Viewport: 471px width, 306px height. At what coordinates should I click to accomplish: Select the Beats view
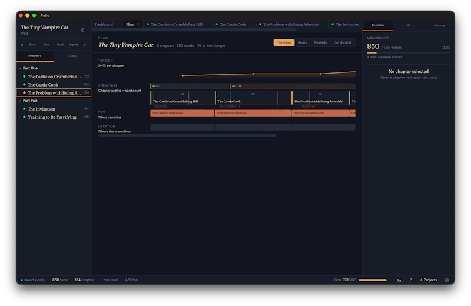coord(302,42)
